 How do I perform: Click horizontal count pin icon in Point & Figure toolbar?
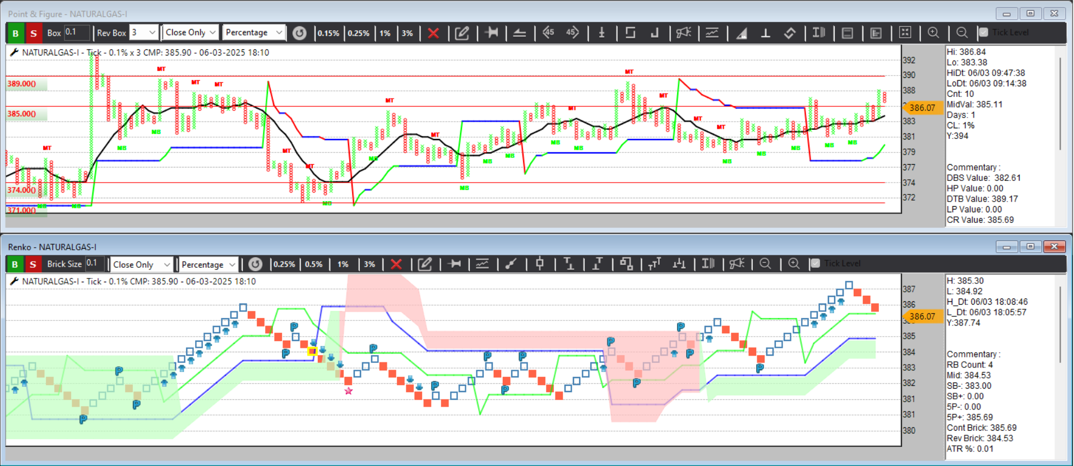[x=492, y=32]
